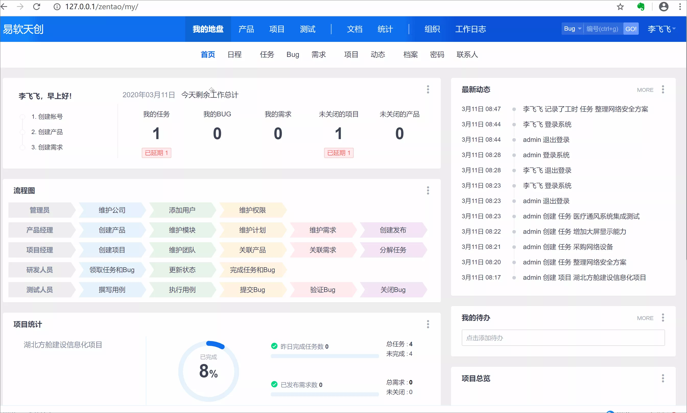Open the 最新动态 block's three-dot menu
The image size is (687, 413).
pyautogui.click(x=663, y=89)
